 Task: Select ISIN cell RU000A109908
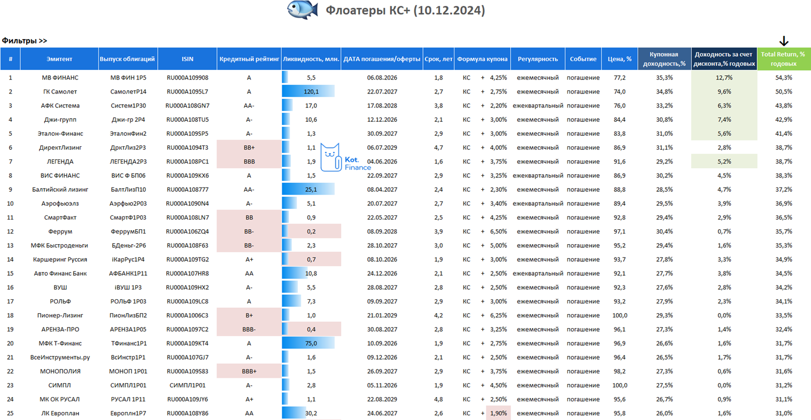pyautogui.click(x=187, y=77)
